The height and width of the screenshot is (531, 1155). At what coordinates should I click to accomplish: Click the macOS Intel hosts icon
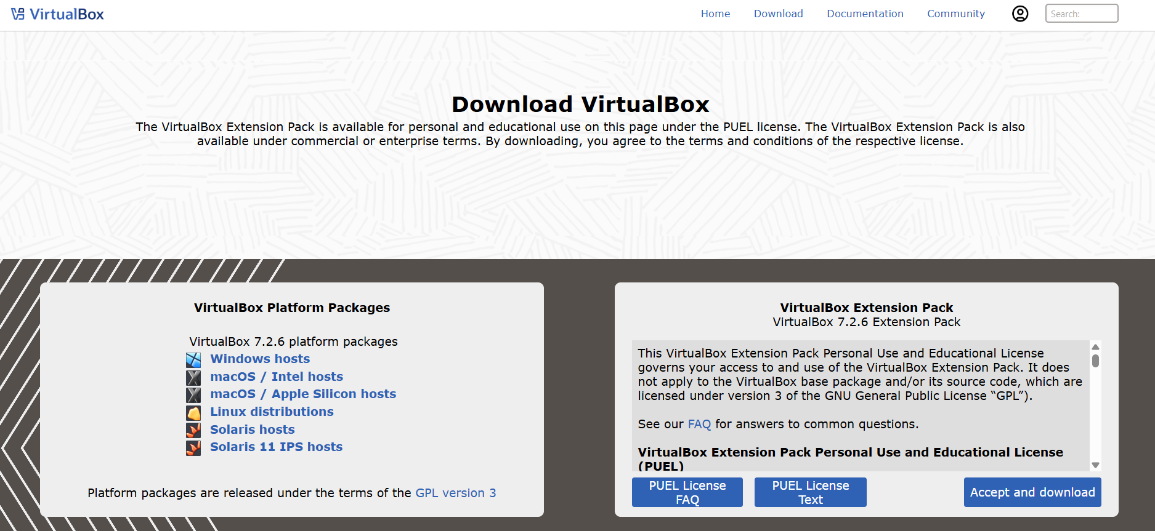pos(193,377)
